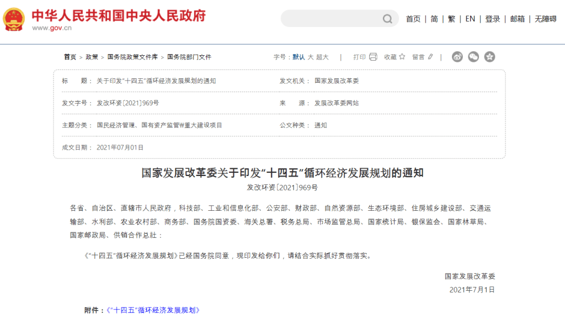Image resolution: width=565 pixels, height=325 pixels.
Task: Select the 默认 font size option
Action: (299, 57)
